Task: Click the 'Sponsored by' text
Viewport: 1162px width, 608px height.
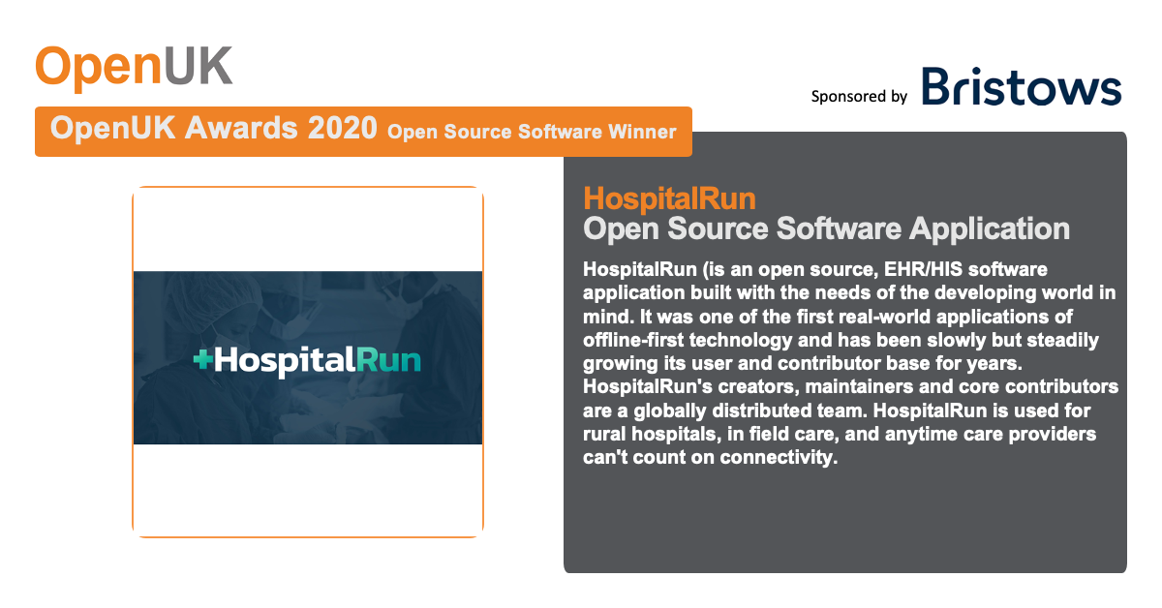Action: [x=859, y=96]
